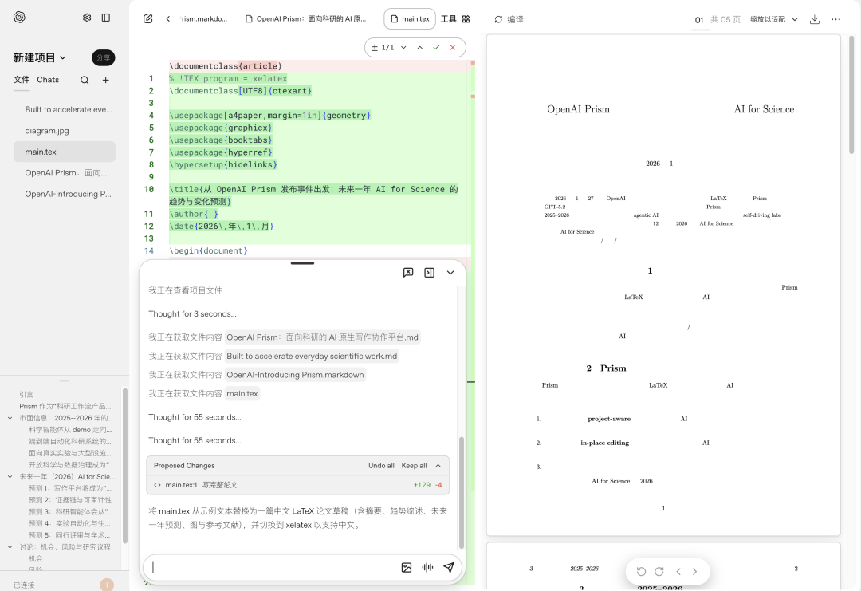Screen dimensions: 861x591
Task: Collapse the assistant panel chevron
Action: coord(450,273)
